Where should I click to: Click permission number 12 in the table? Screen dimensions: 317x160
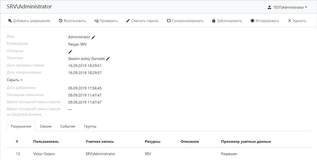point(18,154)
